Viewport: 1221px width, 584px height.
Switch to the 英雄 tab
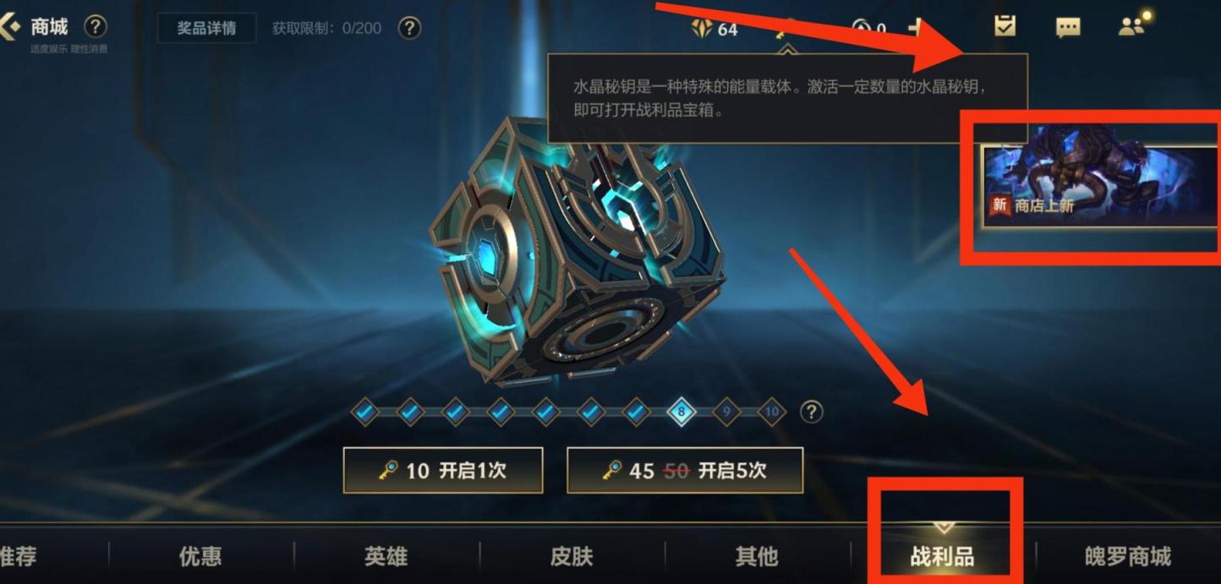click(386, 556)
